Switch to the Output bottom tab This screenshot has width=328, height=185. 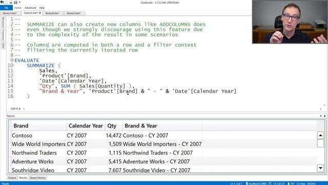(x=12, y=178)
